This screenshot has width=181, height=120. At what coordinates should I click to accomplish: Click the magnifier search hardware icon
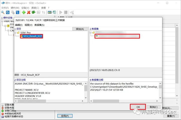coord(3,12)
